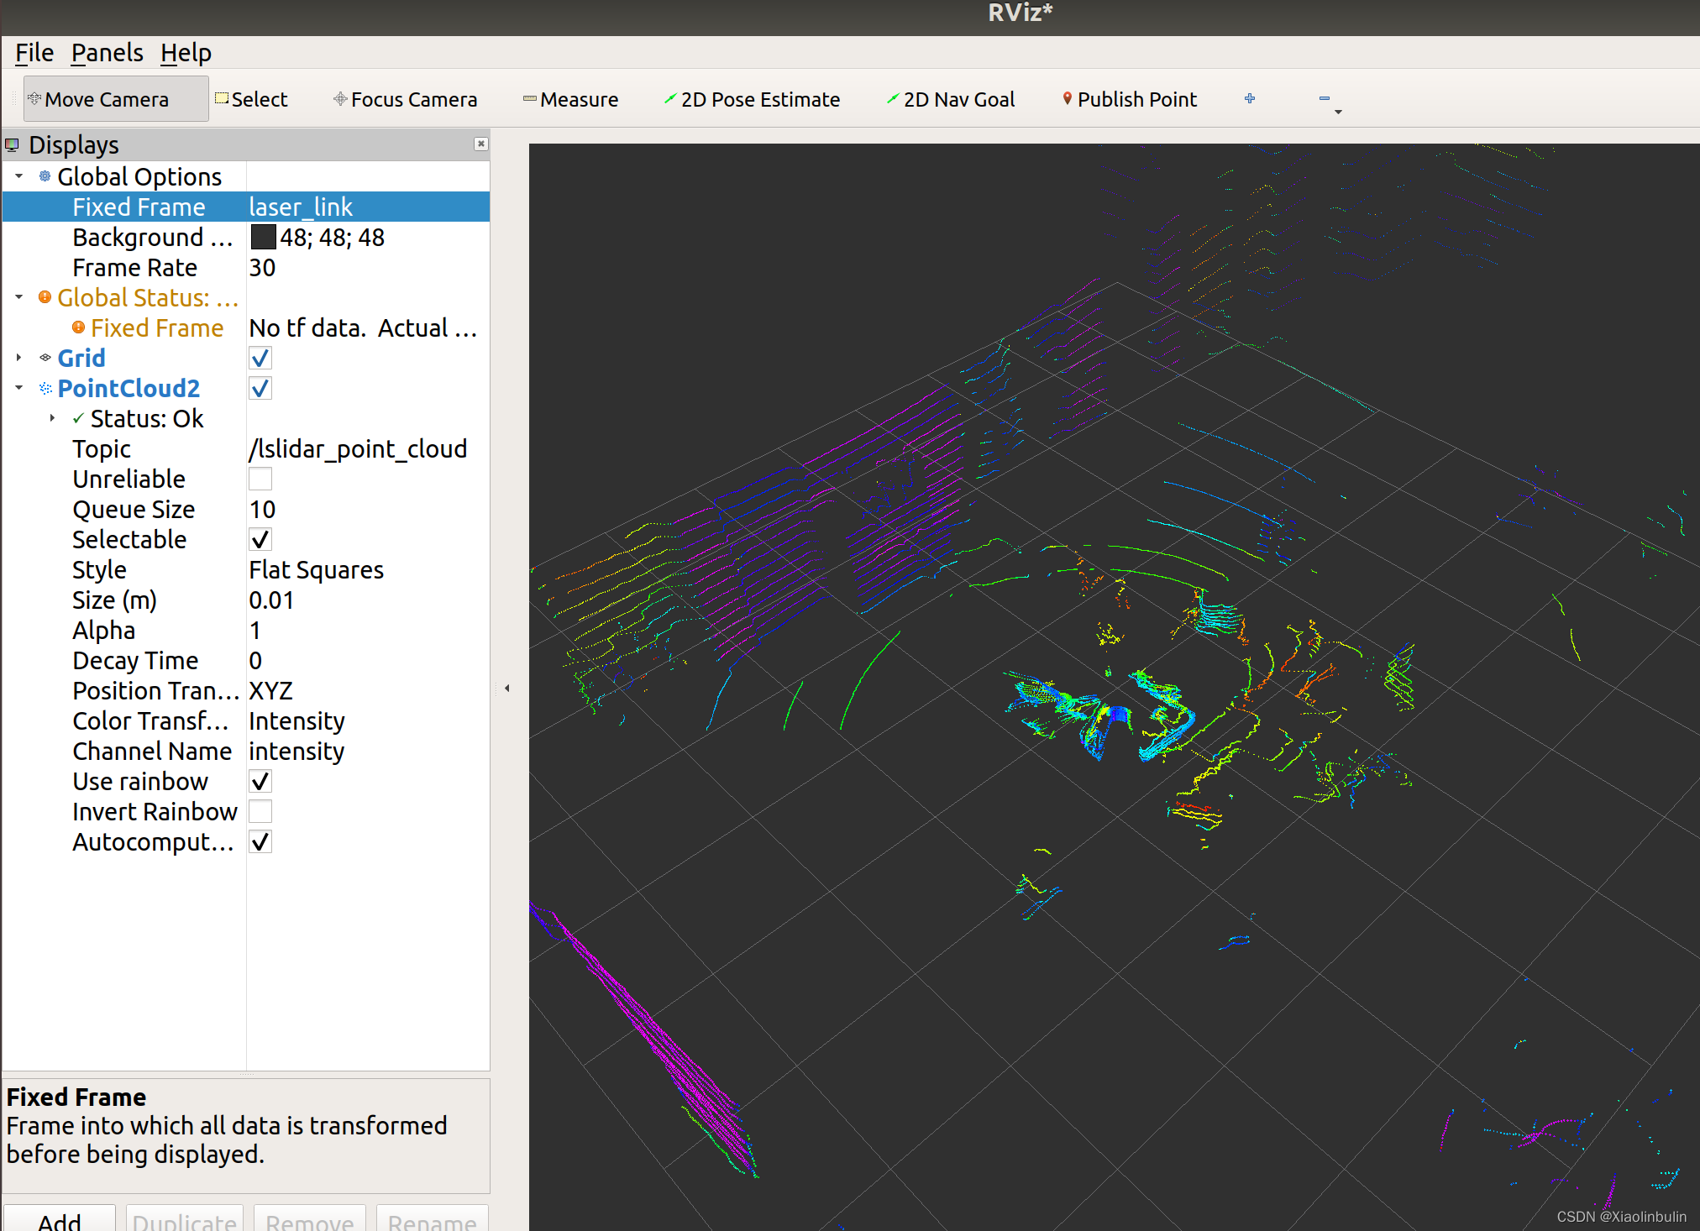Image resolution: width=1700 pixels, height=1231 pixels.
Task: Click the Background color swatch
Action: pyautogui.click(x=263, y=238)
